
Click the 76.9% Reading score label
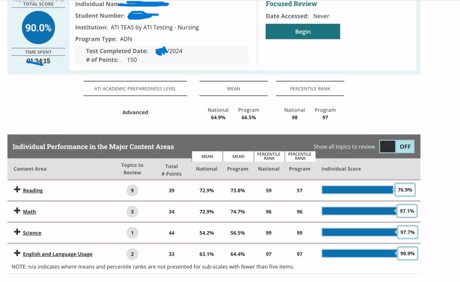[404, 190]
